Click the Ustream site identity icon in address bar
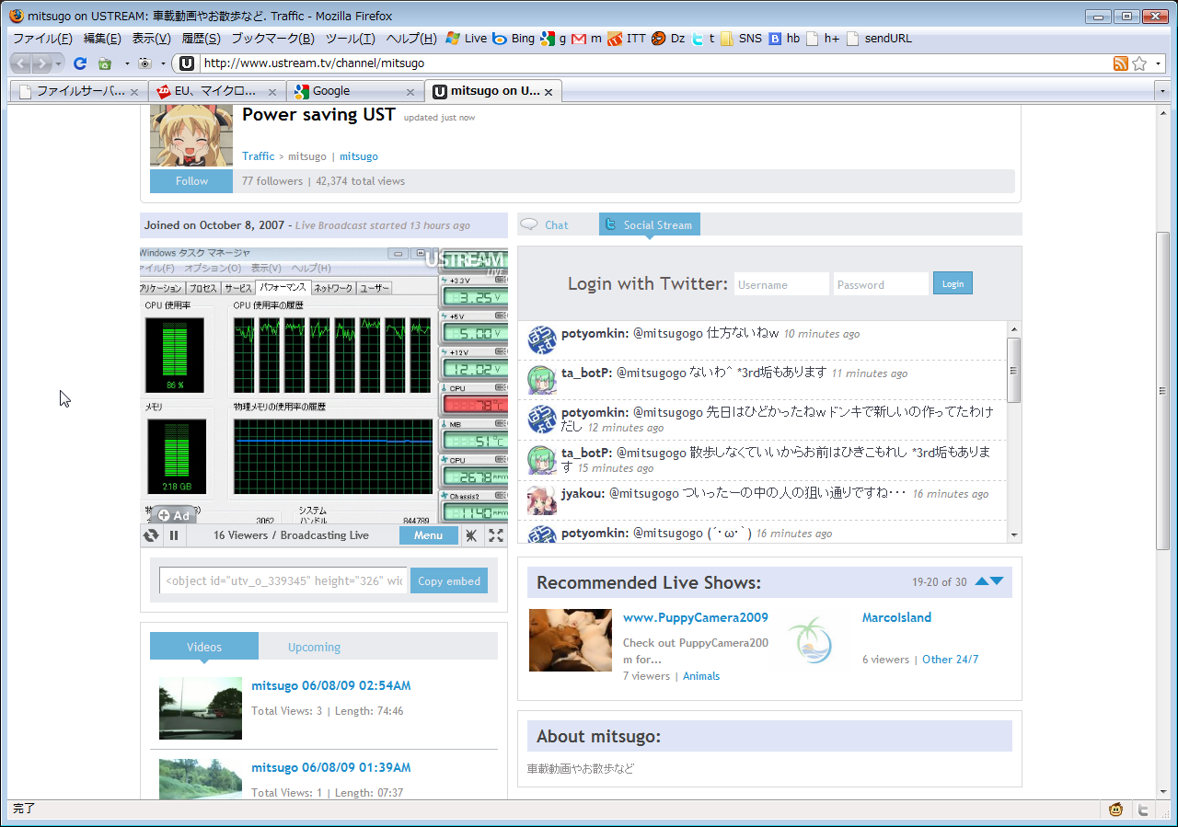This screenshot has height=827, width=1178. (x=187, y=63)
